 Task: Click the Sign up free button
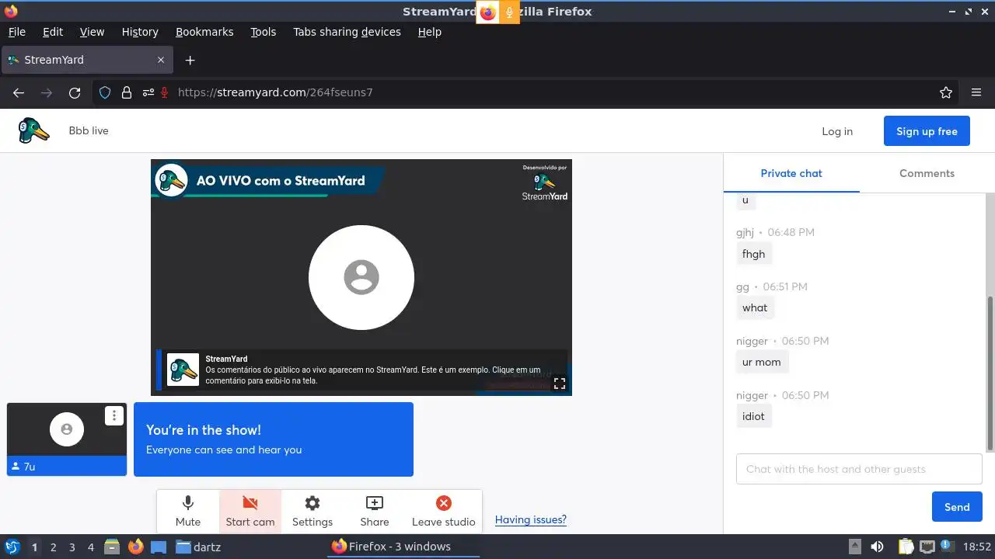point(927,131)
